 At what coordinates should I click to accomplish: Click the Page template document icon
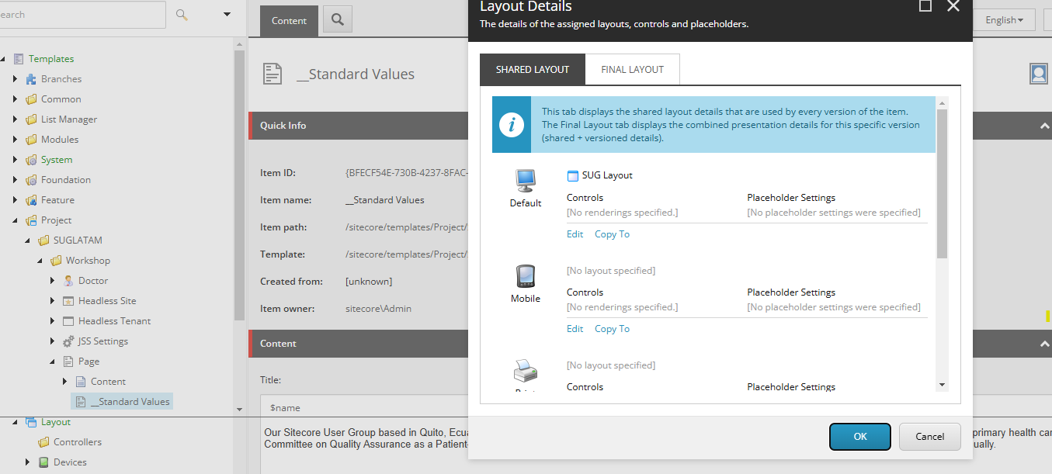tap(68, 362)
